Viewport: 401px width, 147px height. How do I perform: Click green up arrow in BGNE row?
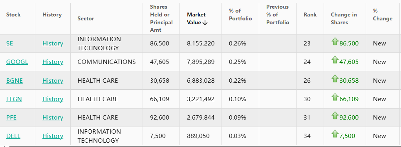(335, 78)
